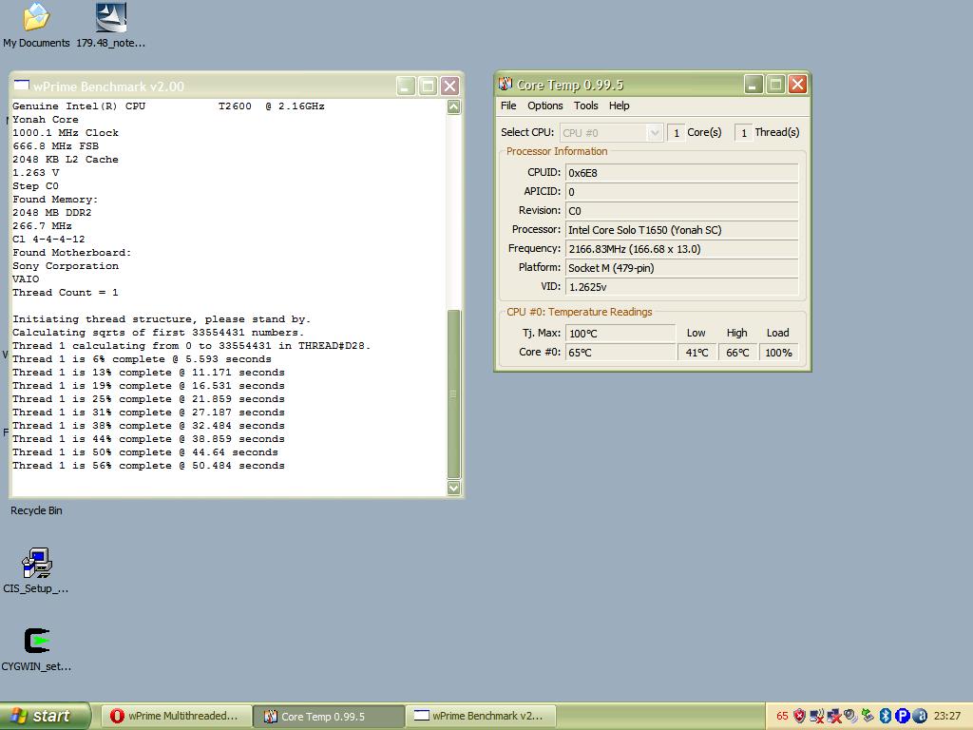Click the Revision field showing C0
The height and width of the screenshot is (730, 973).
point(681,211)
